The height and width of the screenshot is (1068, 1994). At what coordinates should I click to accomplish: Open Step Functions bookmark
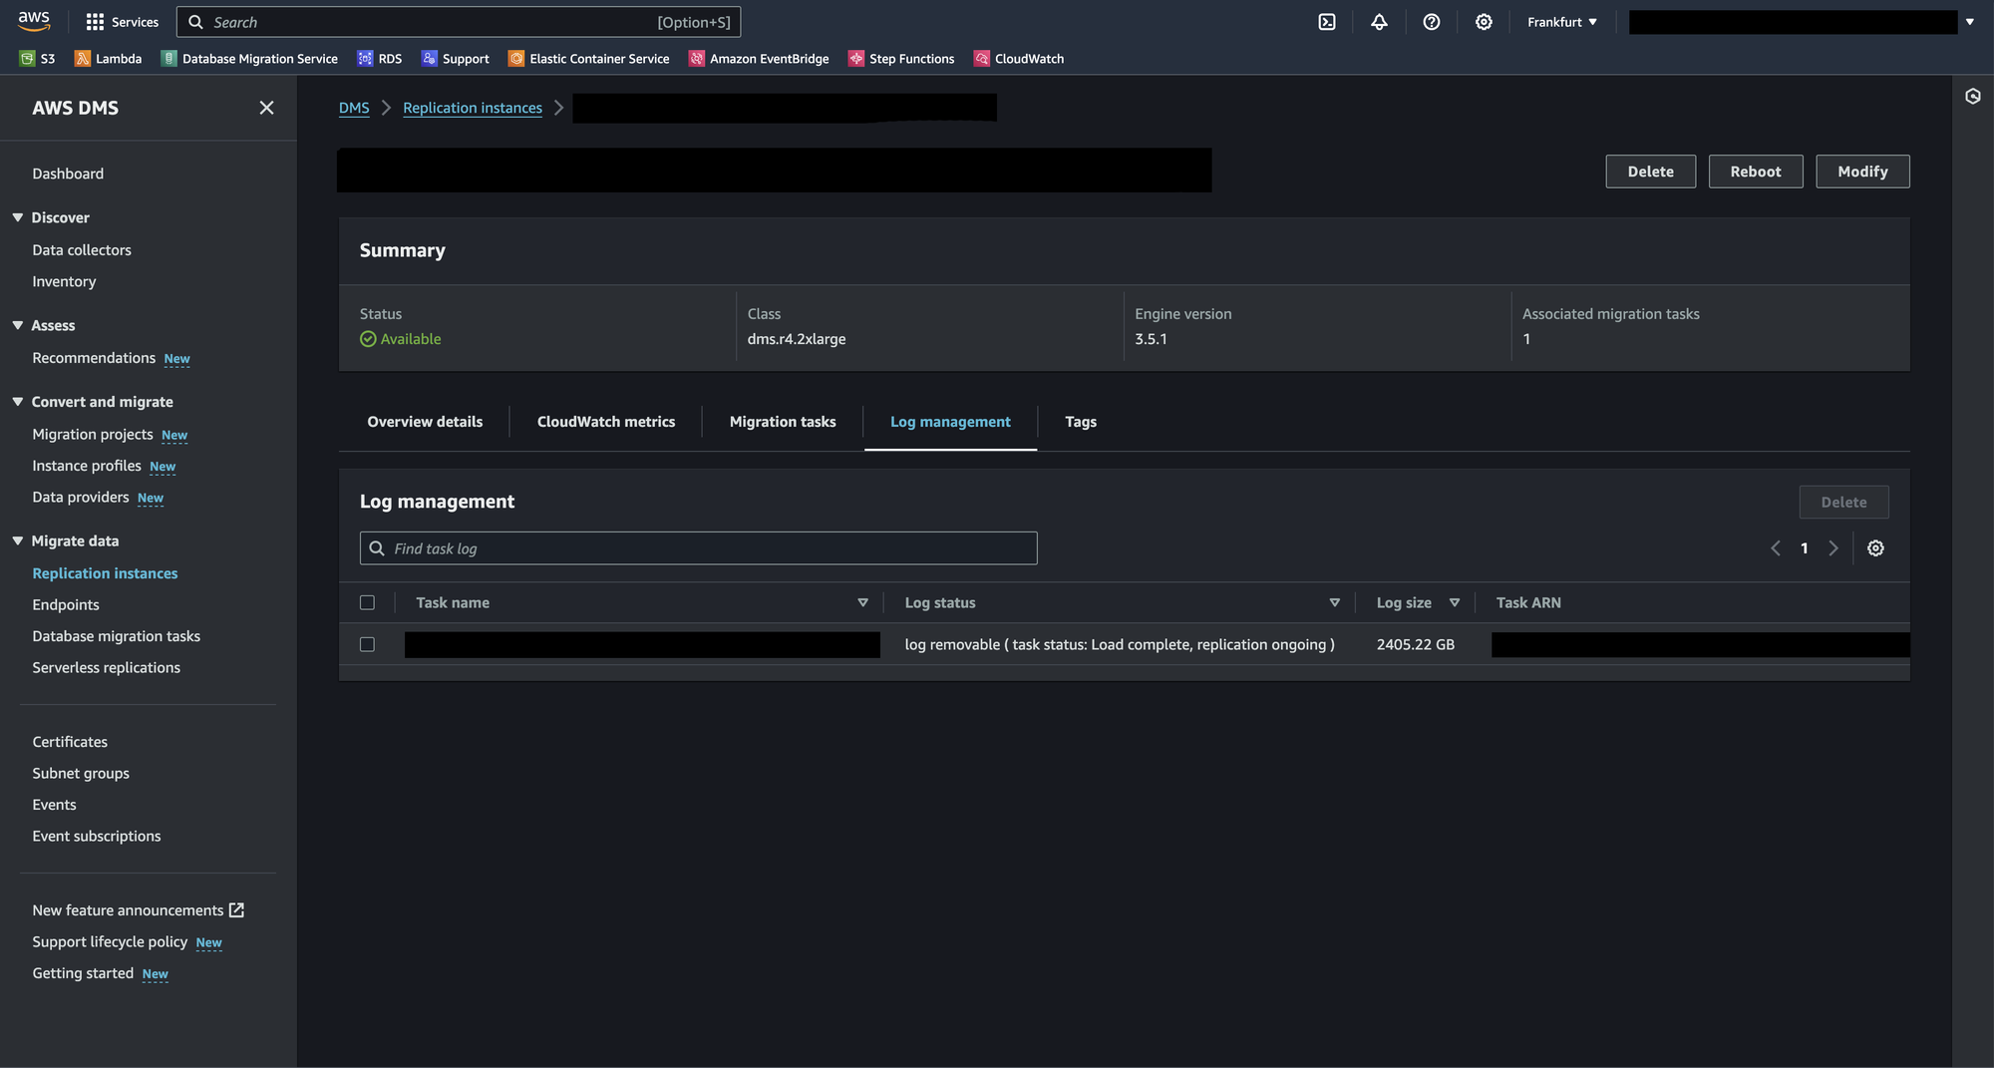(901, 59)
